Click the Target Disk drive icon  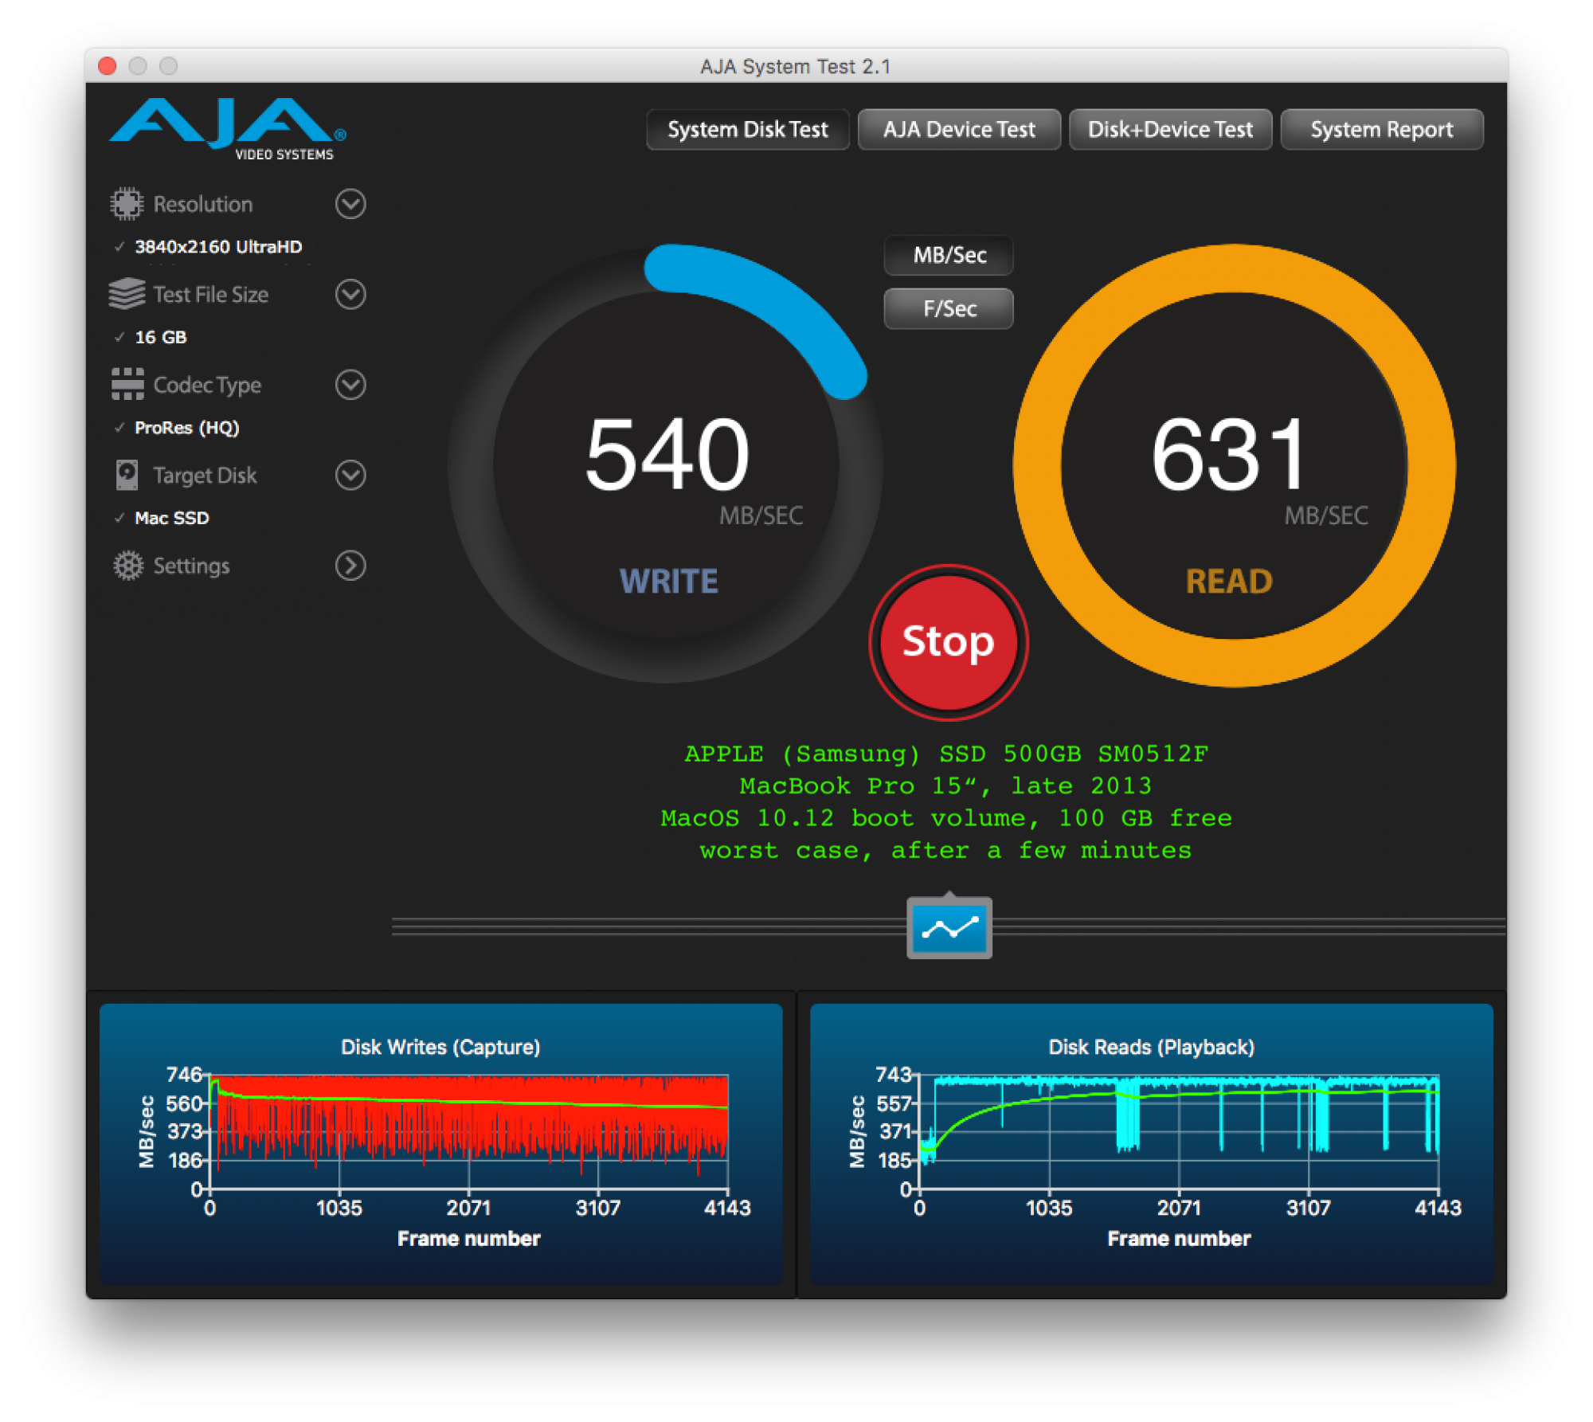(x=127, y=475)
